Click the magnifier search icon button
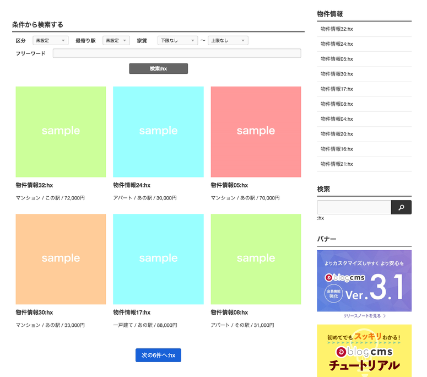 [401, 207]
